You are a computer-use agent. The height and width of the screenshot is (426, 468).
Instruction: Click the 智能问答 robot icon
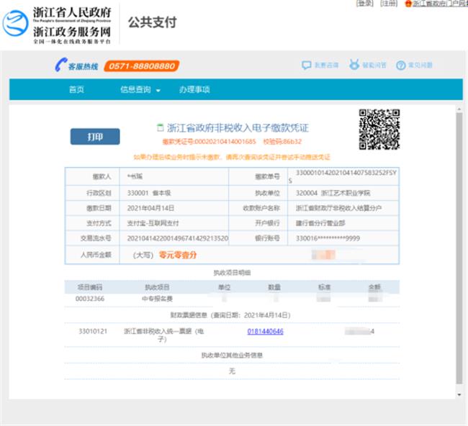[x=354, y=65]
